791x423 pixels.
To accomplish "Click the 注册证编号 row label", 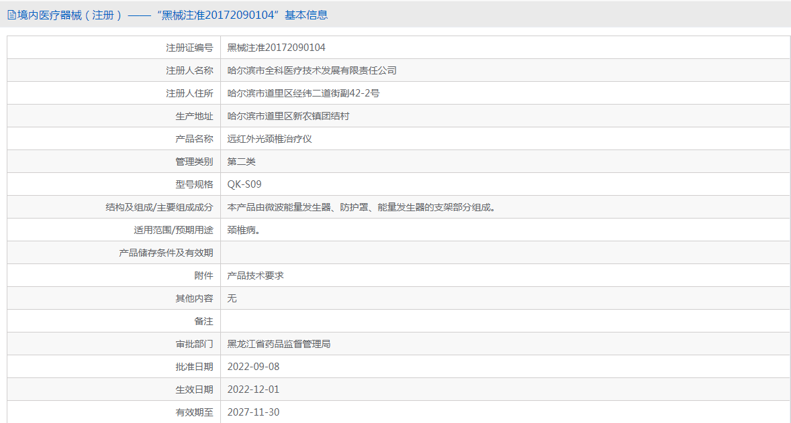I will point(189,48).
